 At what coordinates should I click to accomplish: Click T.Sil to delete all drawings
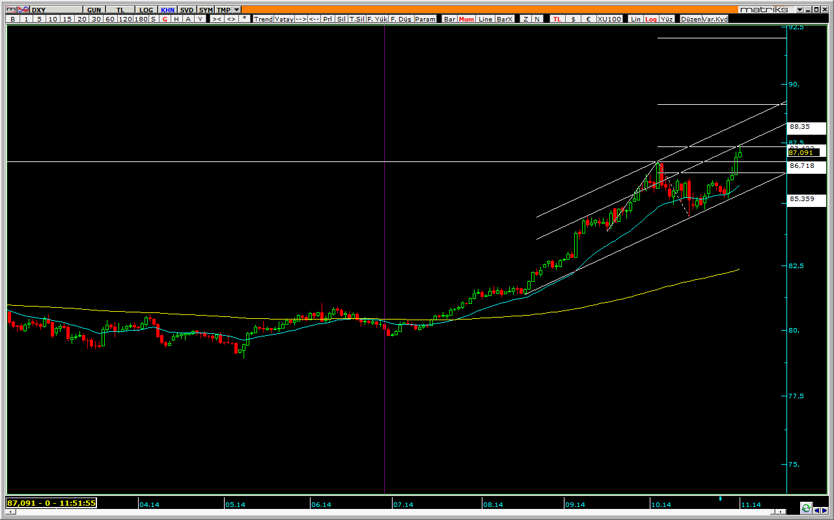pyautogui.click(x=357, y=19)
